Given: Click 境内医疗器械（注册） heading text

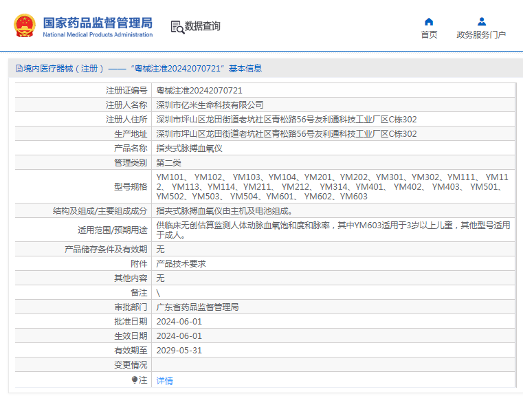Looking at the screenshot, I should (x=63, y=69).
